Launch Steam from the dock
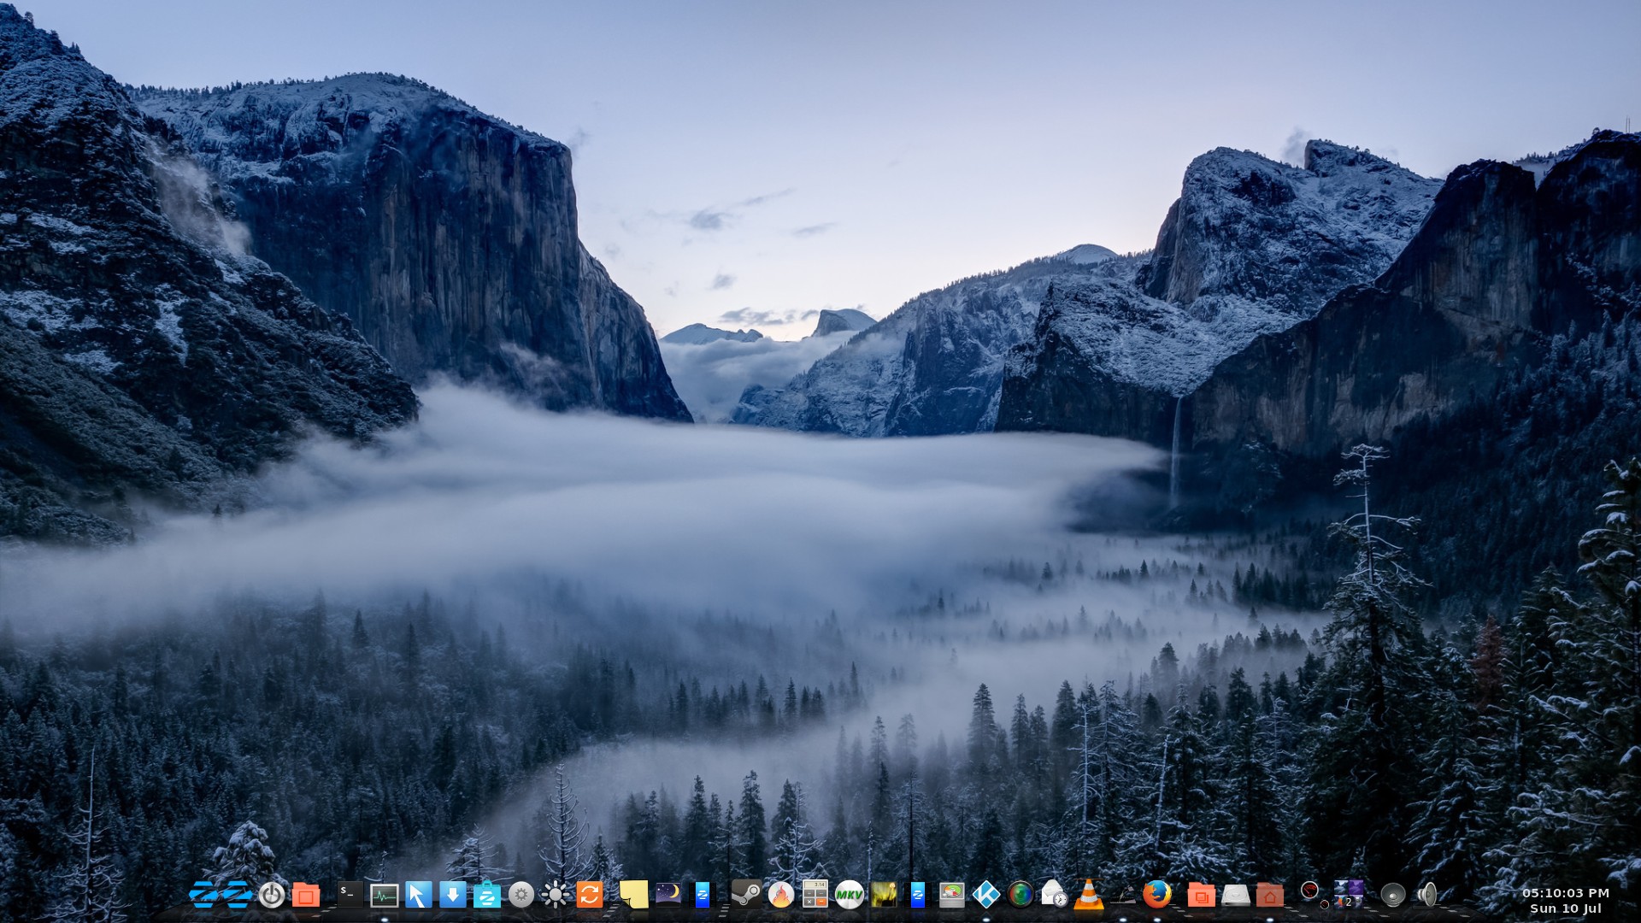 [746, 894]
